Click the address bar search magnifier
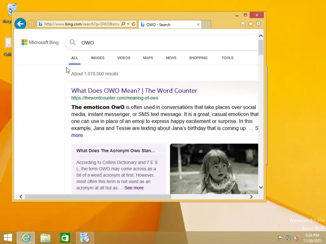This screenshot has height=244, width=326. click(x=123, y=24)
